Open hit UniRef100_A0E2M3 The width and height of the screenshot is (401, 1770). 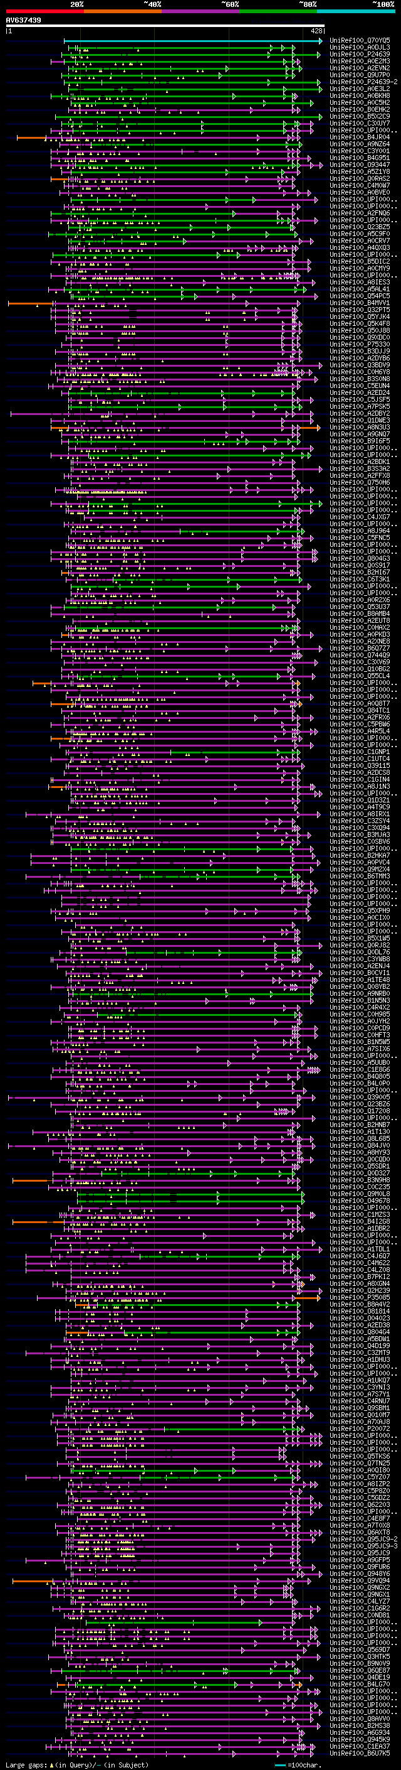360,61
